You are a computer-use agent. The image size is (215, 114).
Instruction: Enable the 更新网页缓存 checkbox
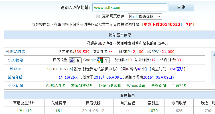98,16
